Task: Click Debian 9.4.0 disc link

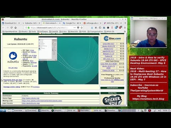Action: click(x=108, y=49)
